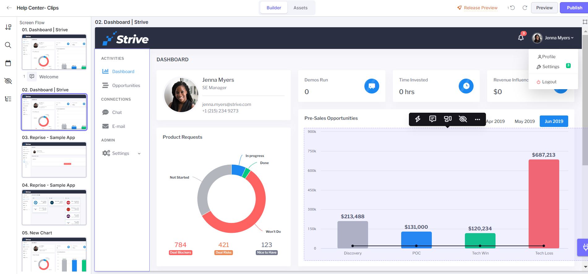This screenshot has height=274, width=588.
Task: Open the Release Preview link
Action: (x=477, y=8)
